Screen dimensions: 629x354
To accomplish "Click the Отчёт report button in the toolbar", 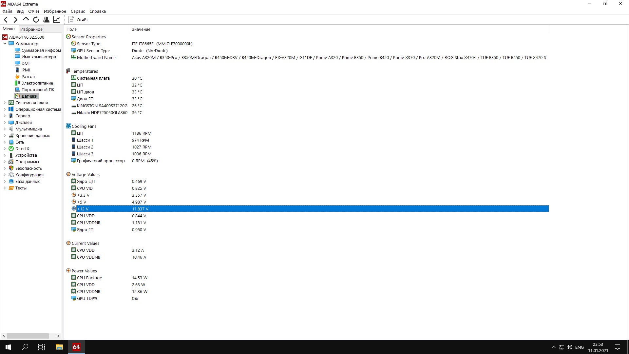I will click(78, 20).
